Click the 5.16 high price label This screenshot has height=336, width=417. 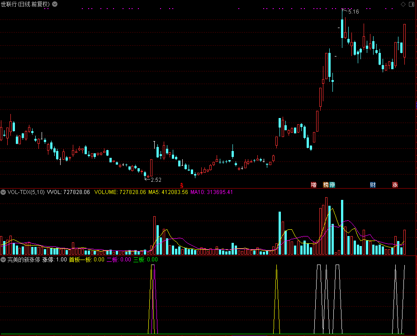coord(353,12)
